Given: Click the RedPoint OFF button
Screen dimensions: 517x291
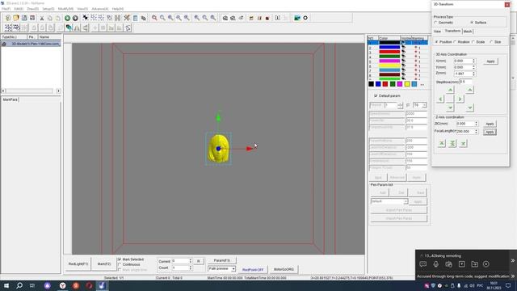Looking at the screenshot, I should click(x=253, y=269).
